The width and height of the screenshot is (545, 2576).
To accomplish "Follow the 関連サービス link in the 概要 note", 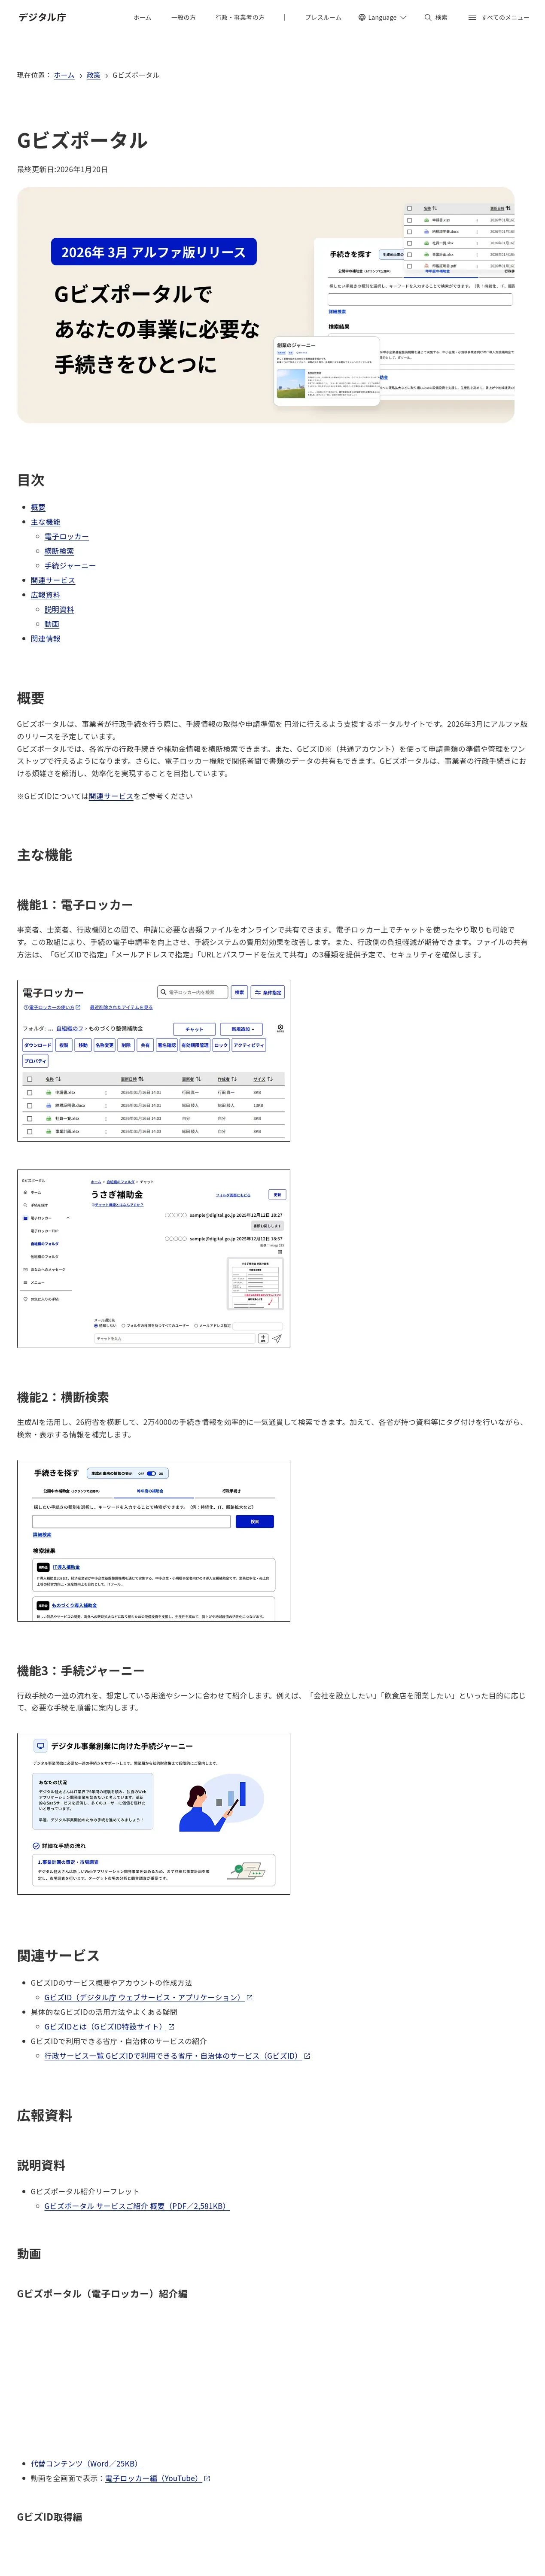I will click(x=111, y=796).
